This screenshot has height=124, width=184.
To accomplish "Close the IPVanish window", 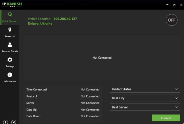I will 181,5.
